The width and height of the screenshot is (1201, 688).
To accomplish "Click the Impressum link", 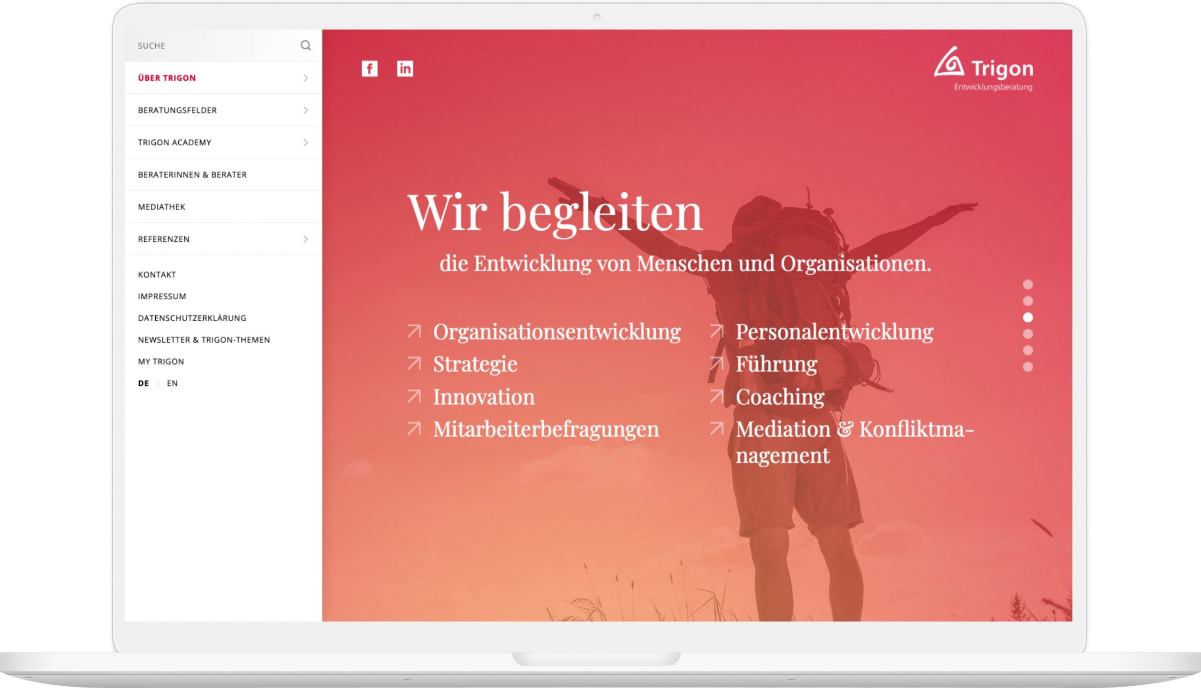I will pos(162,295).
